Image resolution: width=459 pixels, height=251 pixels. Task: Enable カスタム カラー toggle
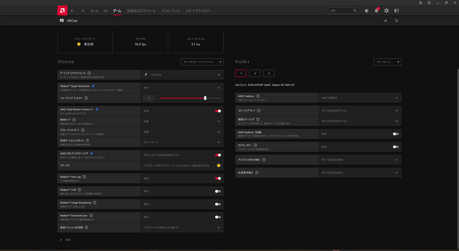(x=396, y=147)
